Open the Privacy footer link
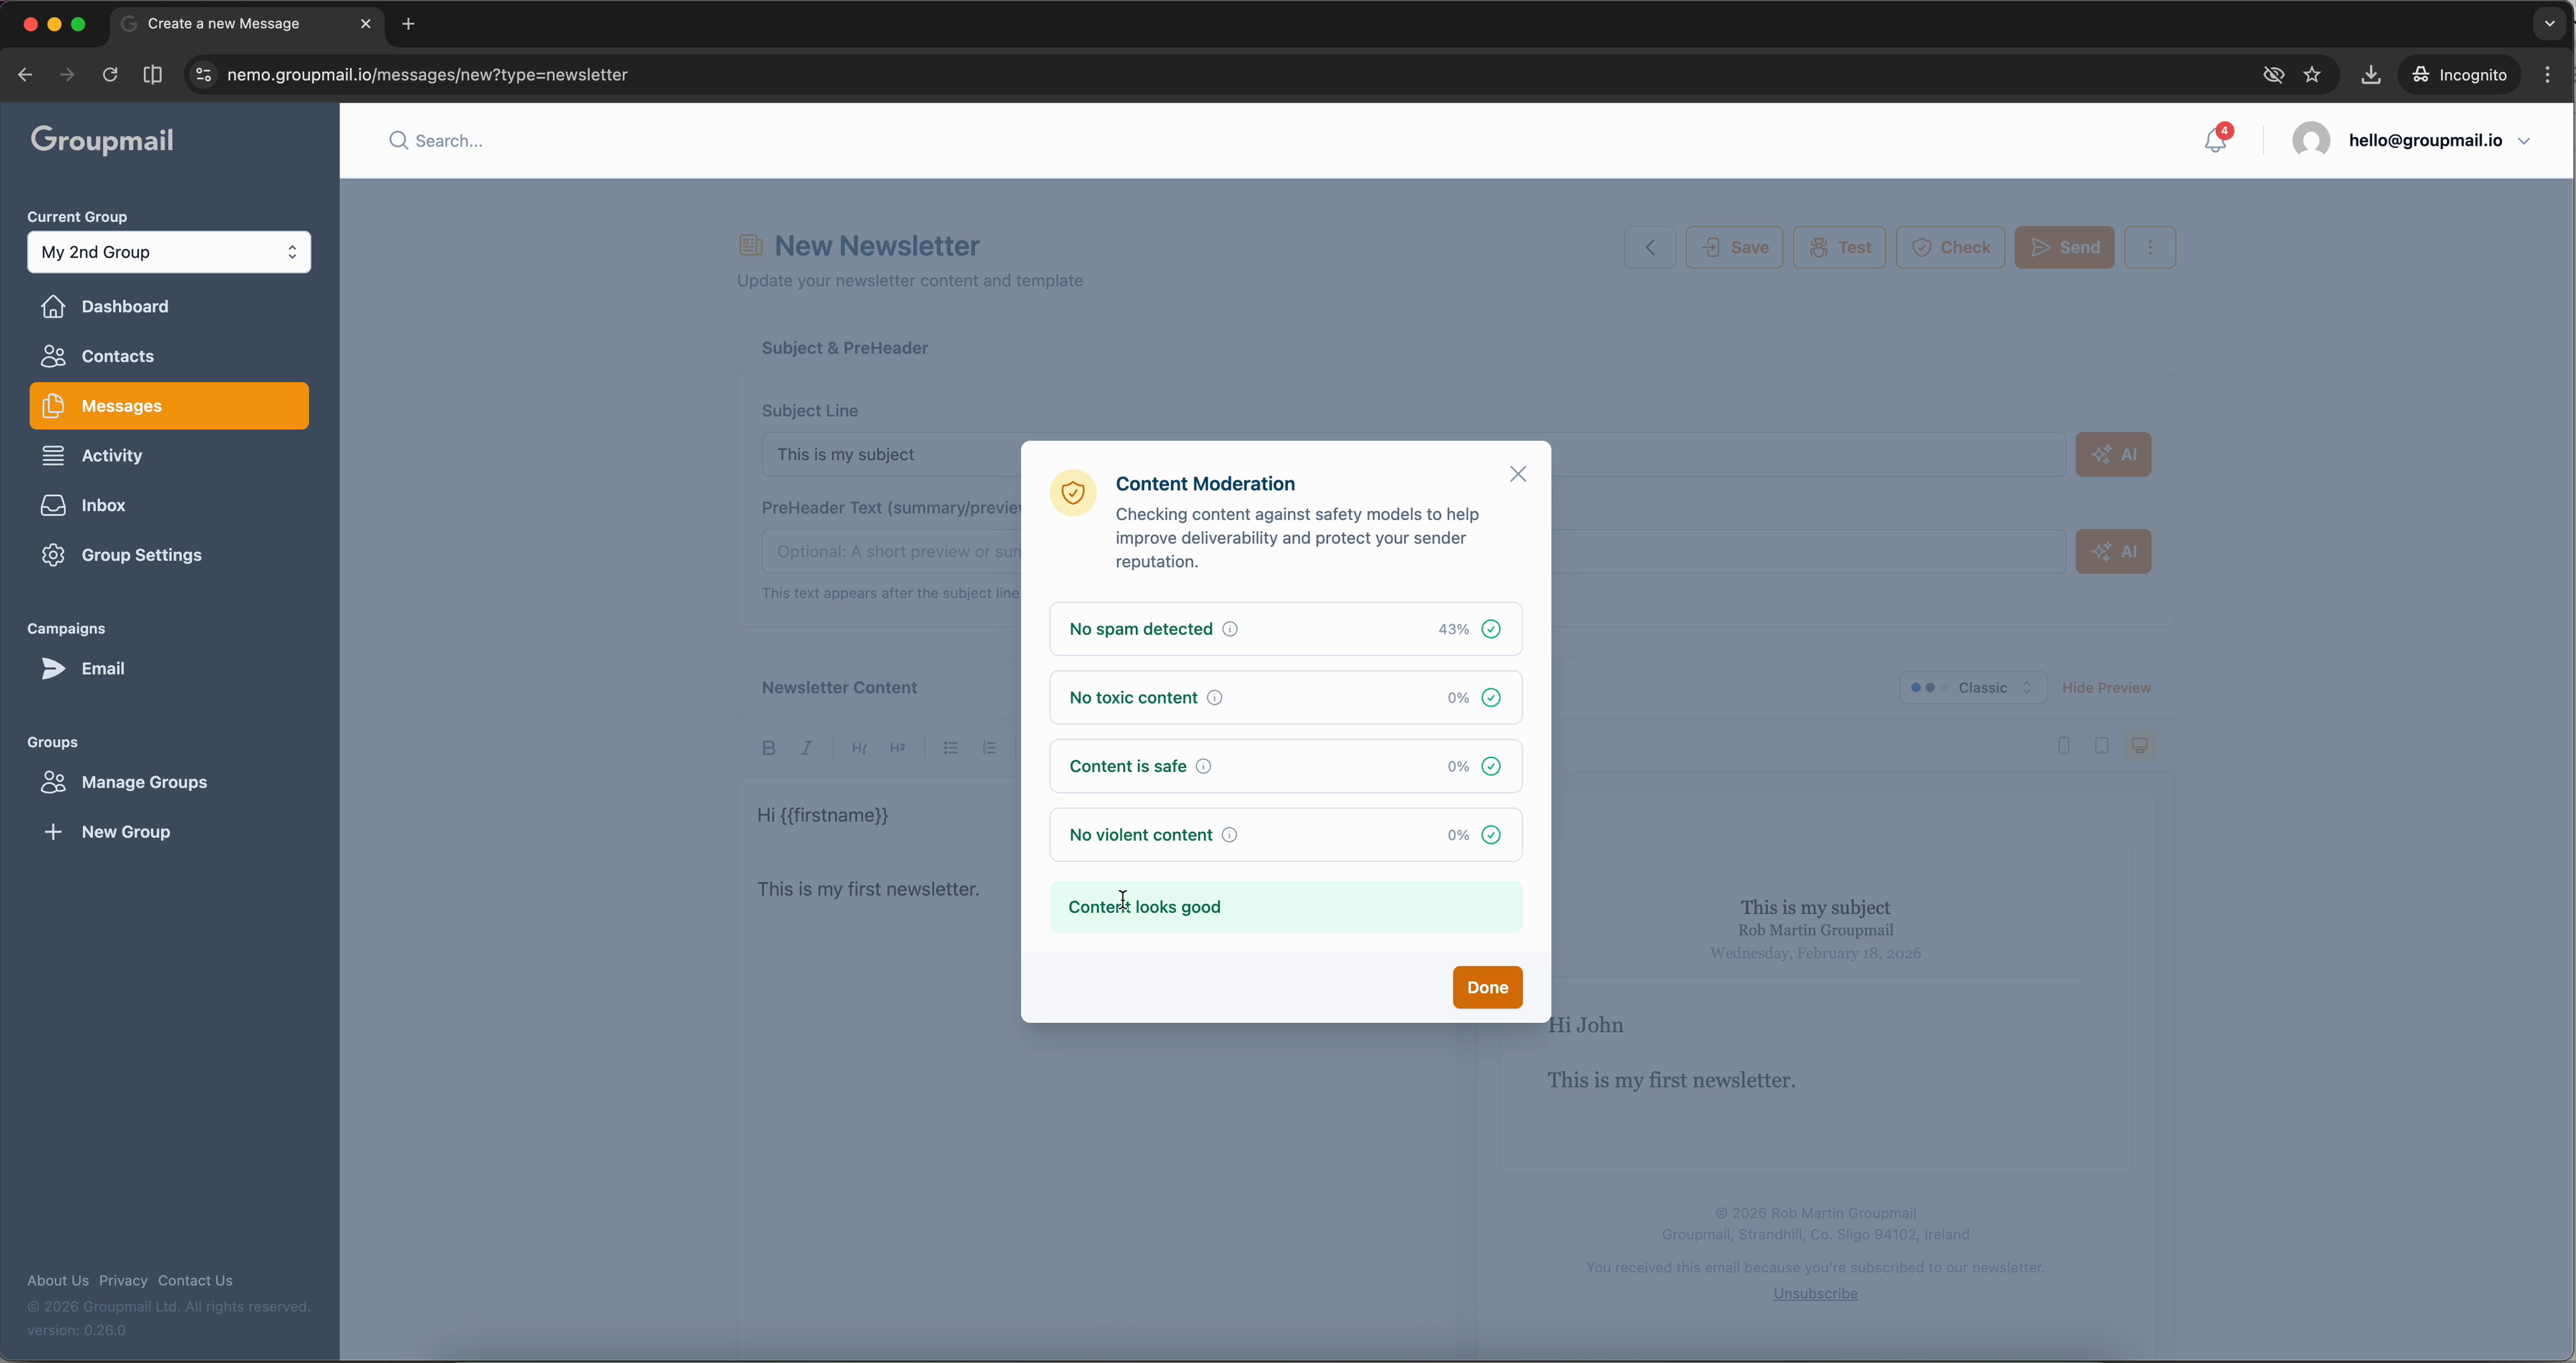The height and width of the screenshot is (1363, 2576). [x=123, y=1280]
